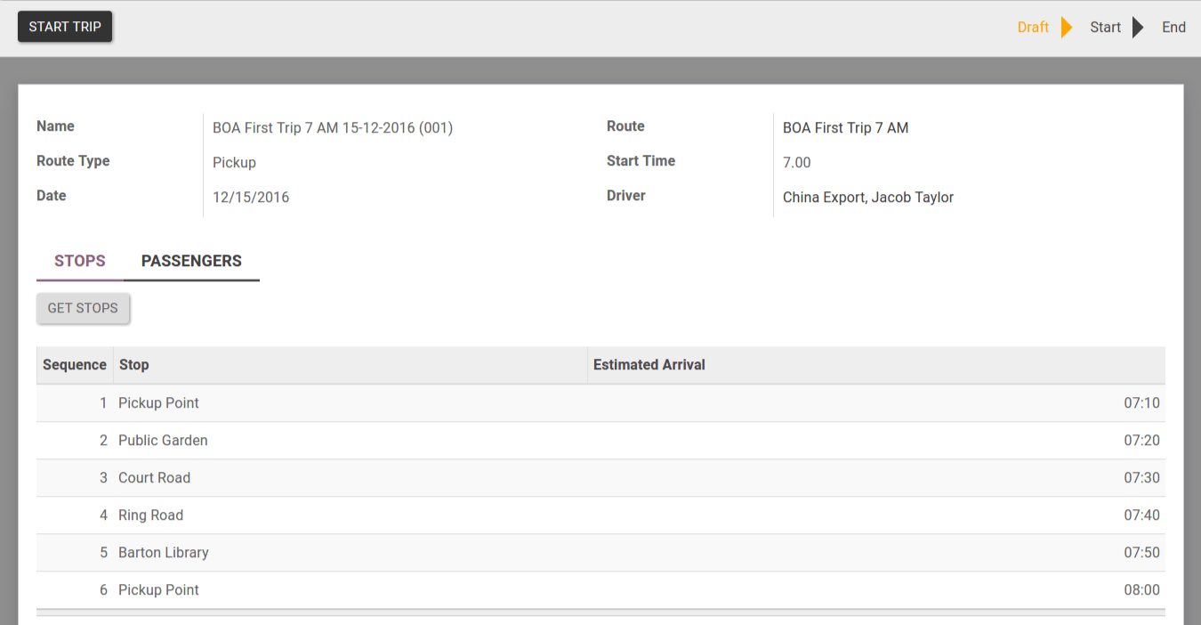The height and width of the screenshot is (625, 1201).
Task: Switch to the PASSENGERS tab
Action: 191,261
